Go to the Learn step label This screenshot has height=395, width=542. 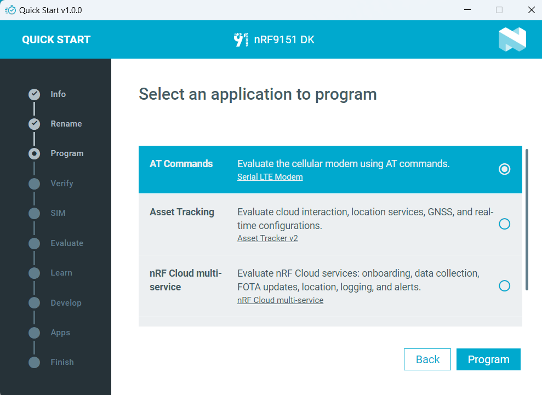(61, 273)
